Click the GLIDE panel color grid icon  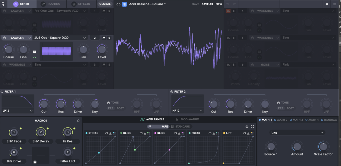(149, 133)
